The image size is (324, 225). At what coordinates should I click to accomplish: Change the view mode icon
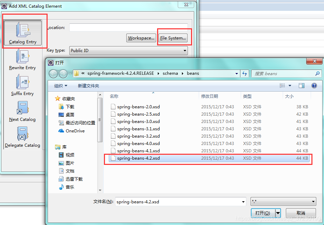pos(282,86)
